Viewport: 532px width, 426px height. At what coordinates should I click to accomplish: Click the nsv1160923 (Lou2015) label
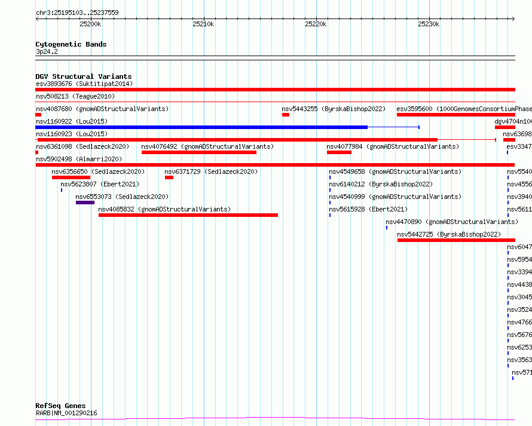pos(72,134)
